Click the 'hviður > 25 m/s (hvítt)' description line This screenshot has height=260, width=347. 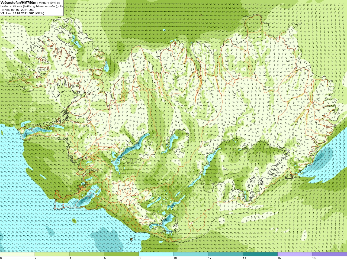32,6
